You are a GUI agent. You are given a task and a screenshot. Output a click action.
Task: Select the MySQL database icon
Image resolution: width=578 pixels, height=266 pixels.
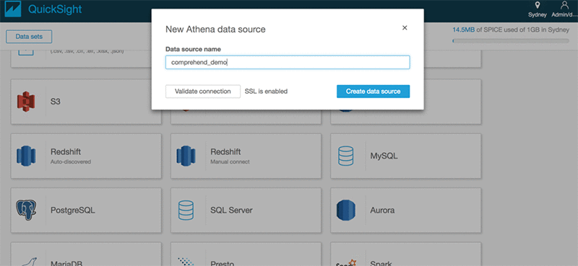pos(346,156)
